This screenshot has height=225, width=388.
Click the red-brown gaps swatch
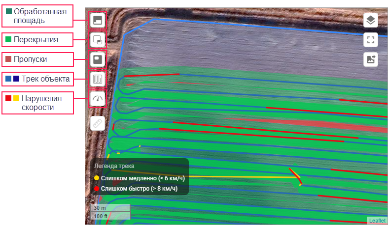pos(8,59)
